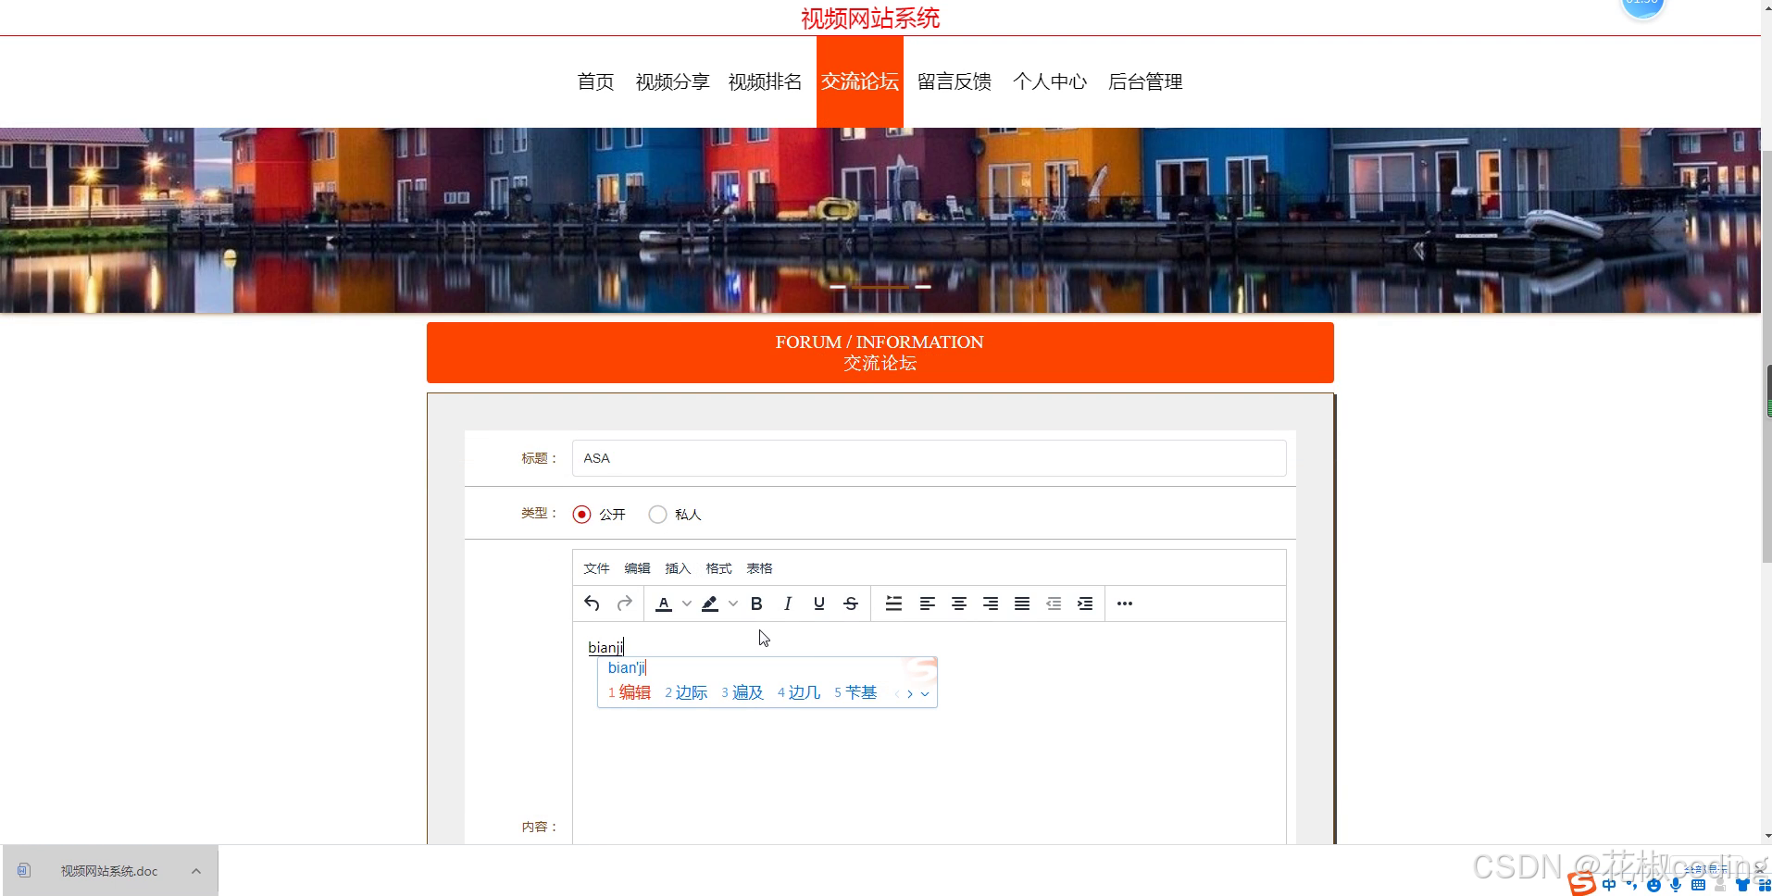Open the 后台管理 link
The height and width of the screenshot is (896, 1772).
point(1145,81)
